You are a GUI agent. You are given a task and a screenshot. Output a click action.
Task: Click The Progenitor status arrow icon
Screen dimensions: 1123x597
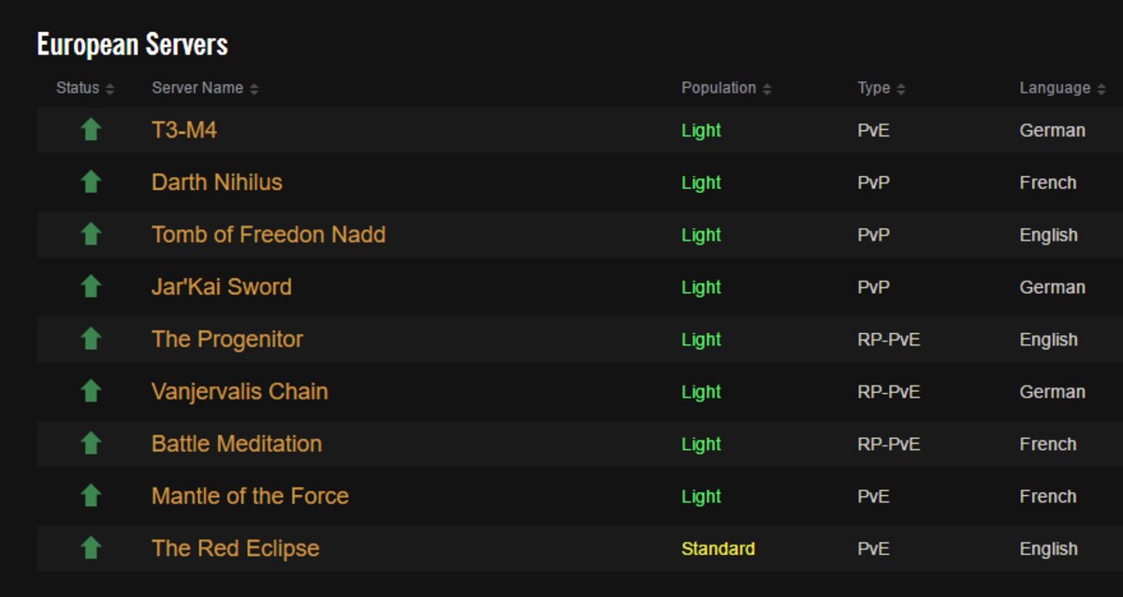tap(91, 339)
